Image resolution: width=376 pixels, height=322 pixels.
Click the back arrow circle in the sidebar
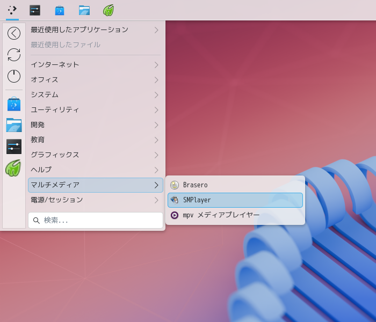coord(14,33)
